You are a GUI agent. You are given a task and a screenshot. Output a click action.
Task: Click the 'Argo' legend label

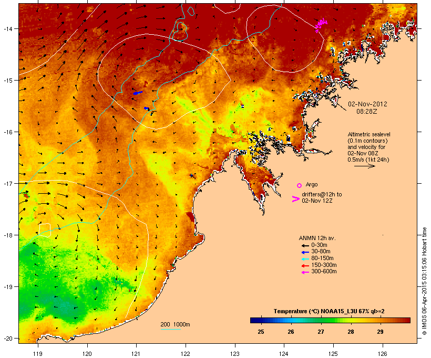(312, 184)
